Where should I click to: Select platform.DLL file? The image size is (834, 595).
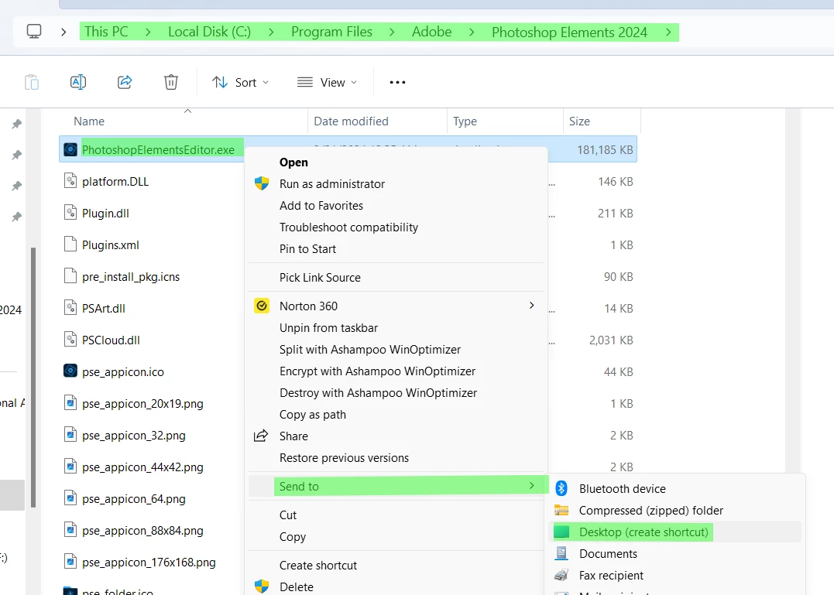tap(115, 182)
